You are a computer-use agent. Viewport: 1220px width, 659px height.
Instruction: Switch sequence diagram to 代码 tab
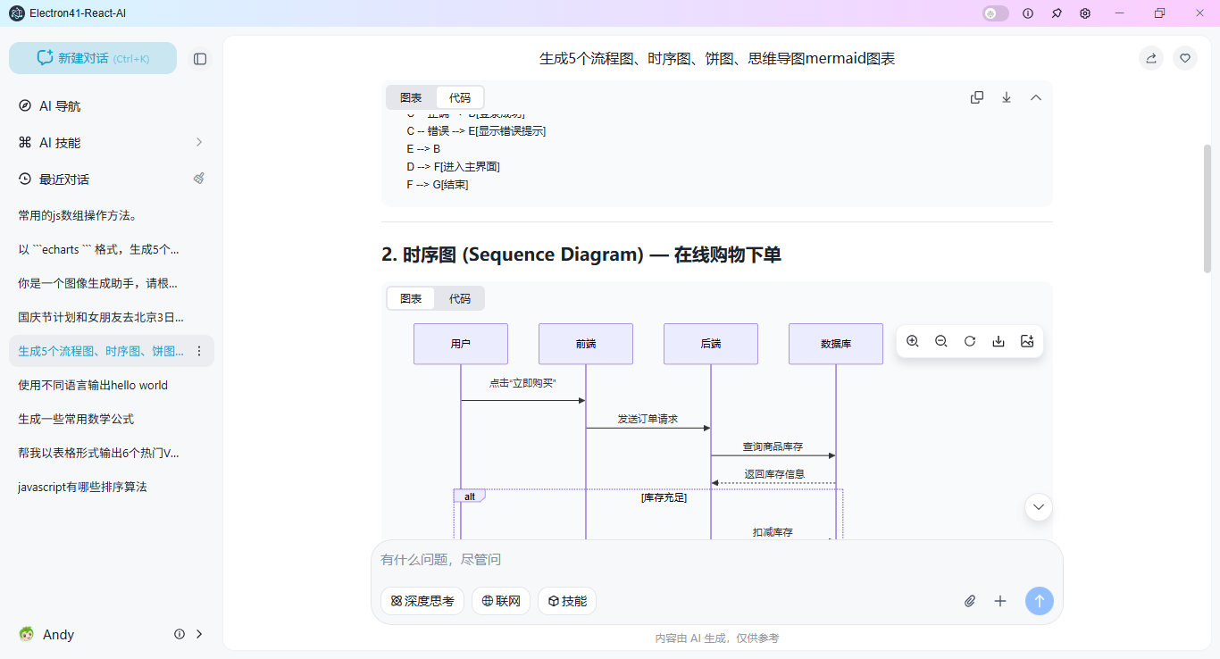tap(460, 298)
